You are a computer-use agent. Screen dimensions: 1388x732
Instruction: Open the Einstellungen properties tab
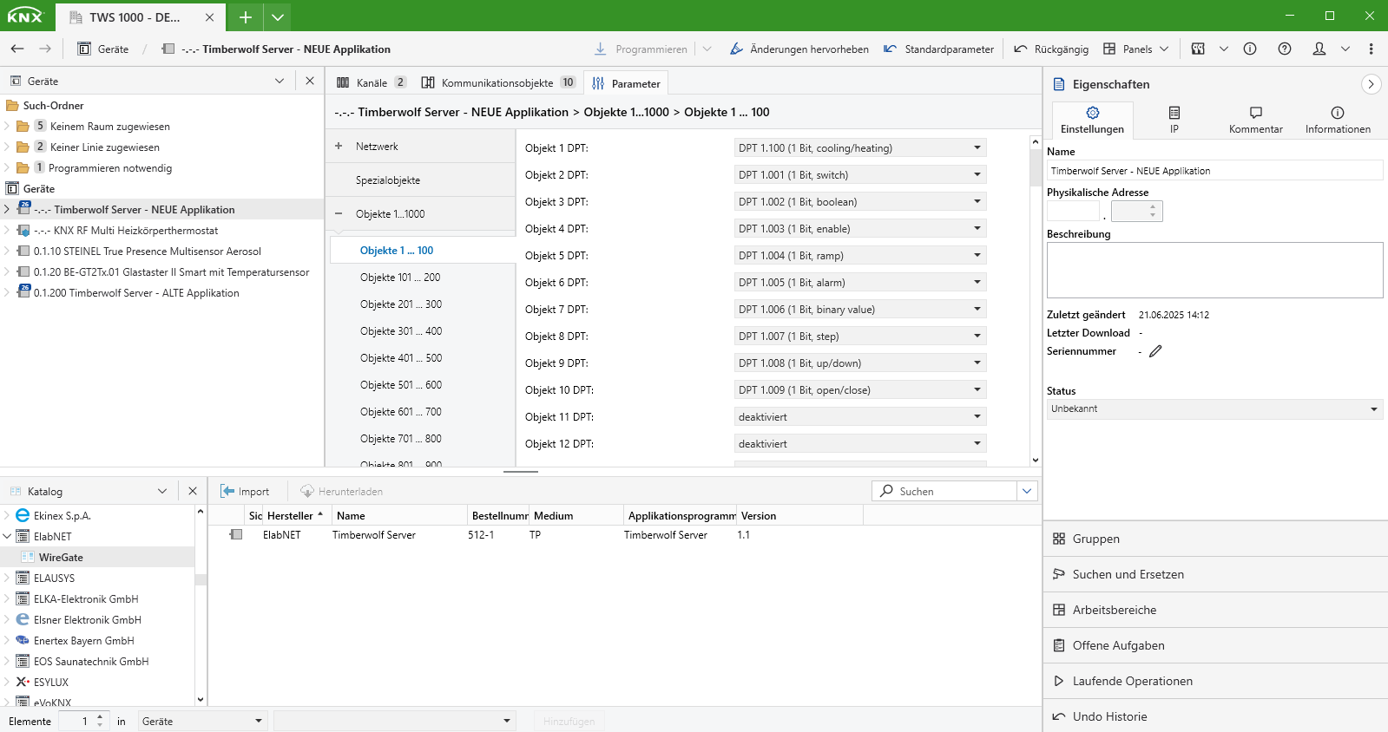[x=1092, y=121]
